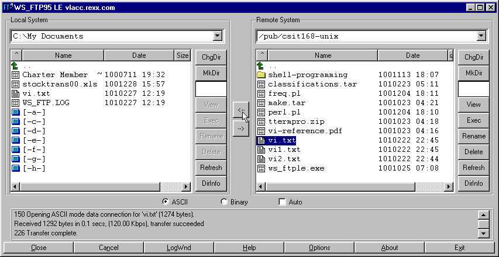Select the [-h-] drive icon
Image resolution: width=499 pixels, height=257 pixels.
[x=15, y=168]
